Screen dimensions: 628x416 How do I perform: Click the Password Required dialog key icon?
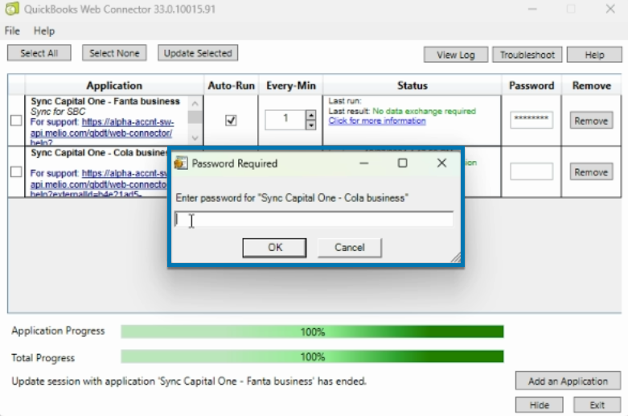181,163
